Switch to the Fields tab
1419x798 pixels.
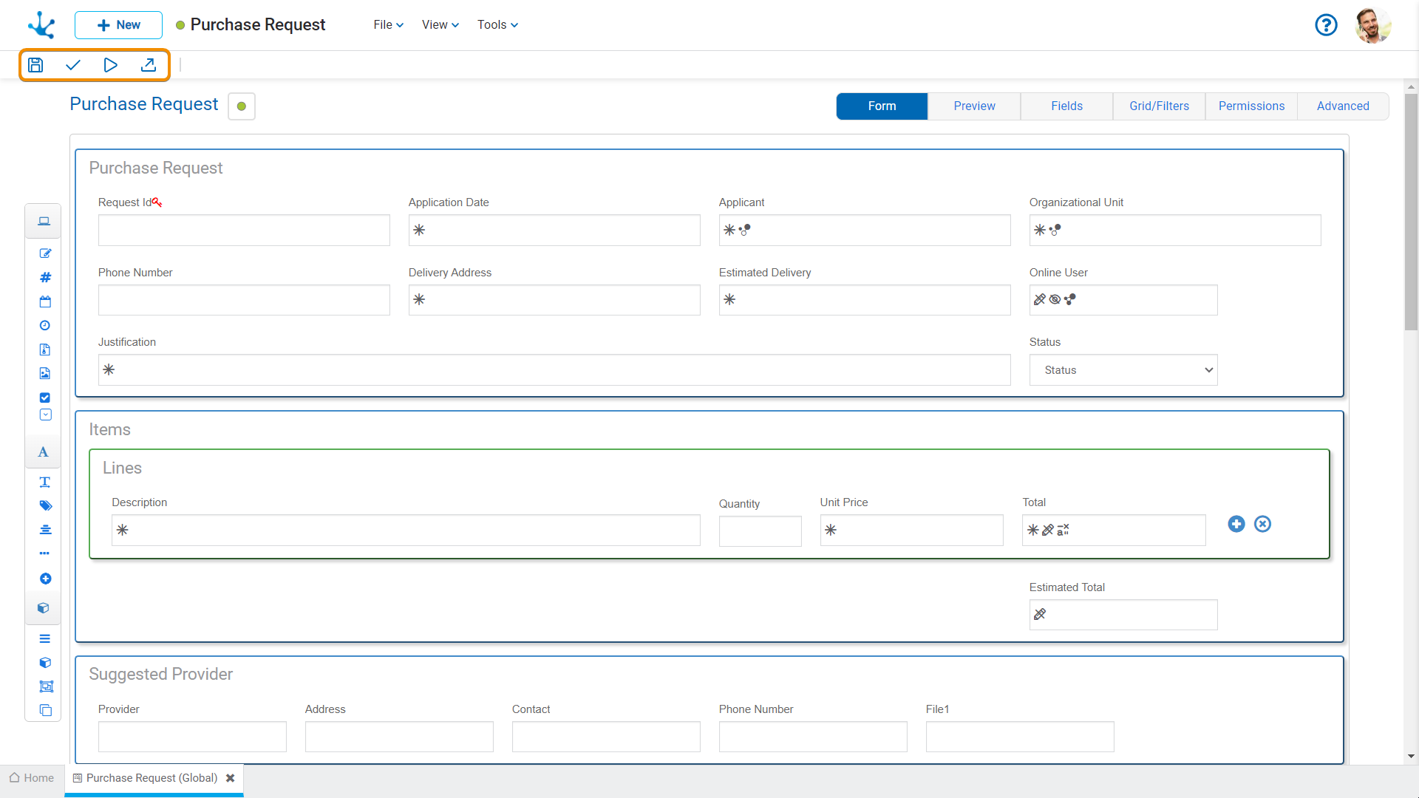tap(1065, 106)
